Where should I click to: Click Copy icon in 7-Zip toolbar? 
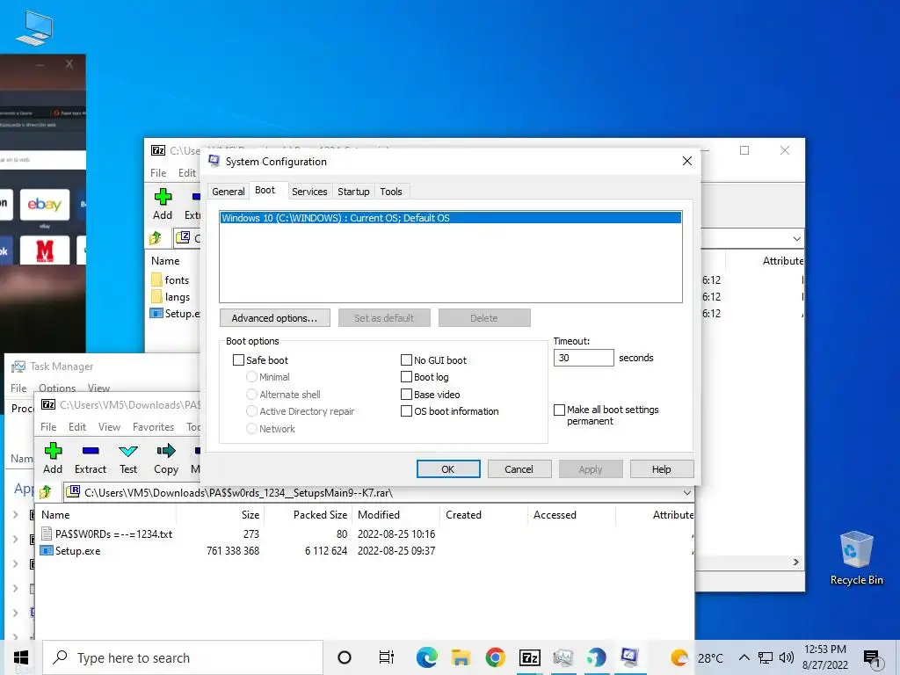(166, 451)
